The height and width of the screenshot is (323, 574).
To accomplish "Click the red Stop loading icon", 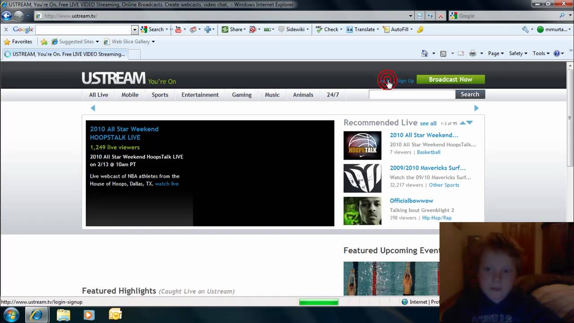I will click(x=440, y=16).
